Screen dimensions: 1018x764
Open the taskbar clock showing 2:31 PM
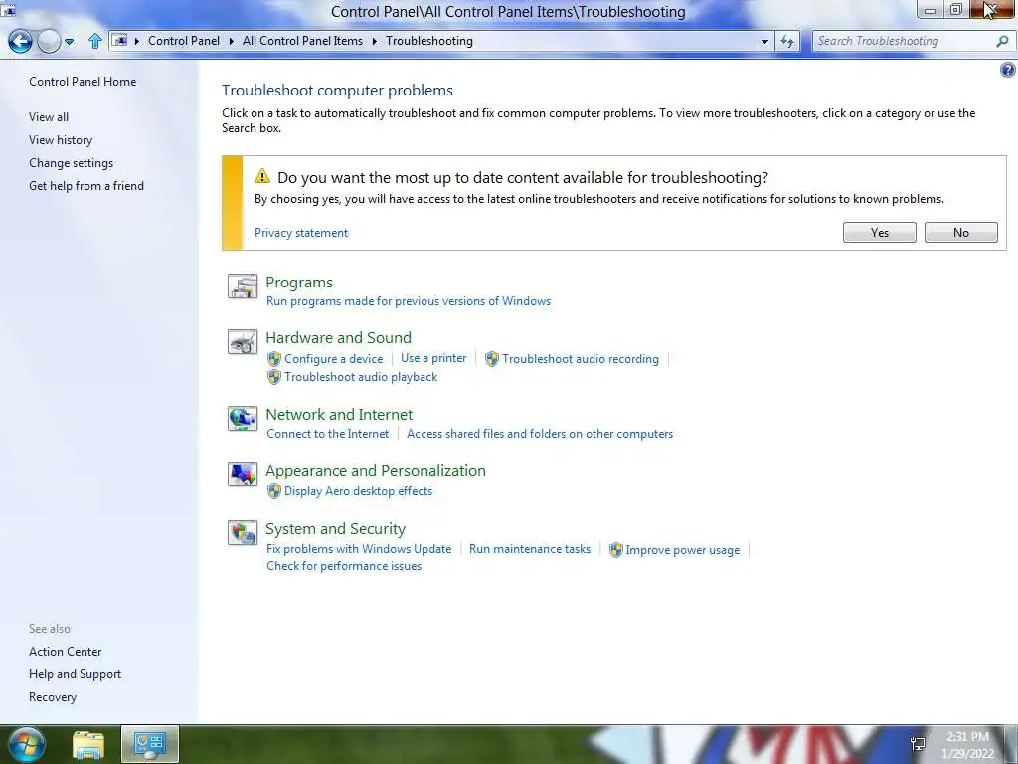967,745
